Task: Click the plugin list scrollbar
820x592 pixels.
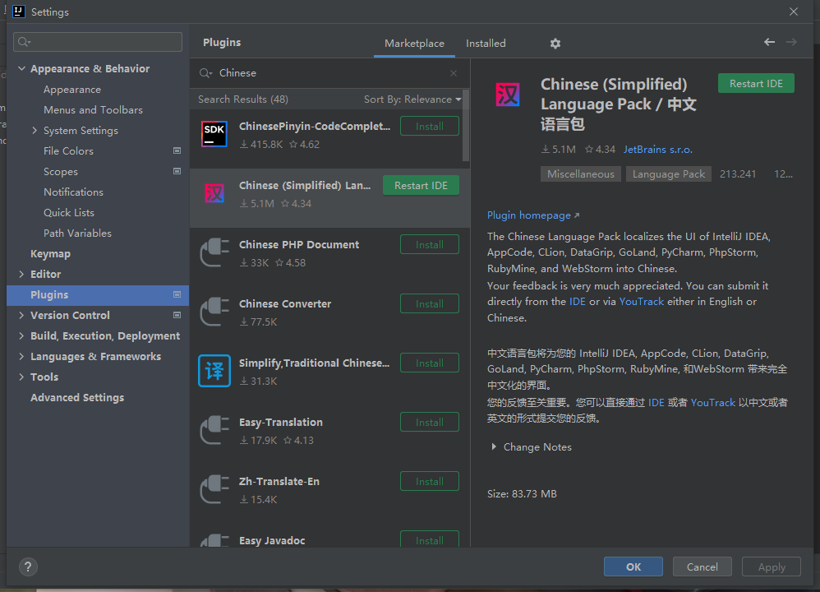Action: [466, 126]
